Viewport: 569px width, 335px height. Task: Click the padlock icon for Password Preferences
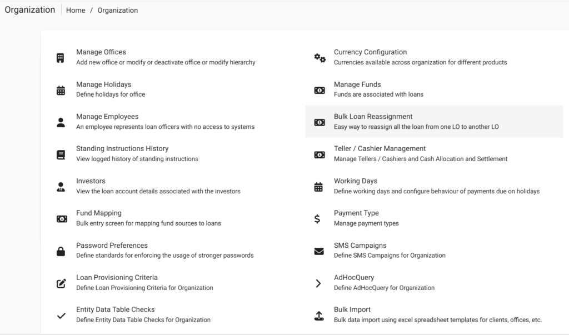(x=61, y=251)
